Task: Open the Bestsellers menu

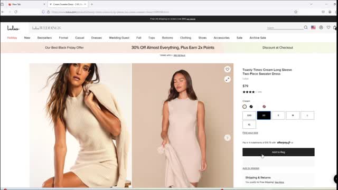Action: pos(44,37)
